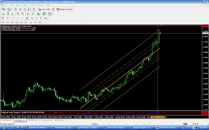Switch to the GBPAUD,H1 chart tab
The image size is (209, 130).
click(7, 120)
